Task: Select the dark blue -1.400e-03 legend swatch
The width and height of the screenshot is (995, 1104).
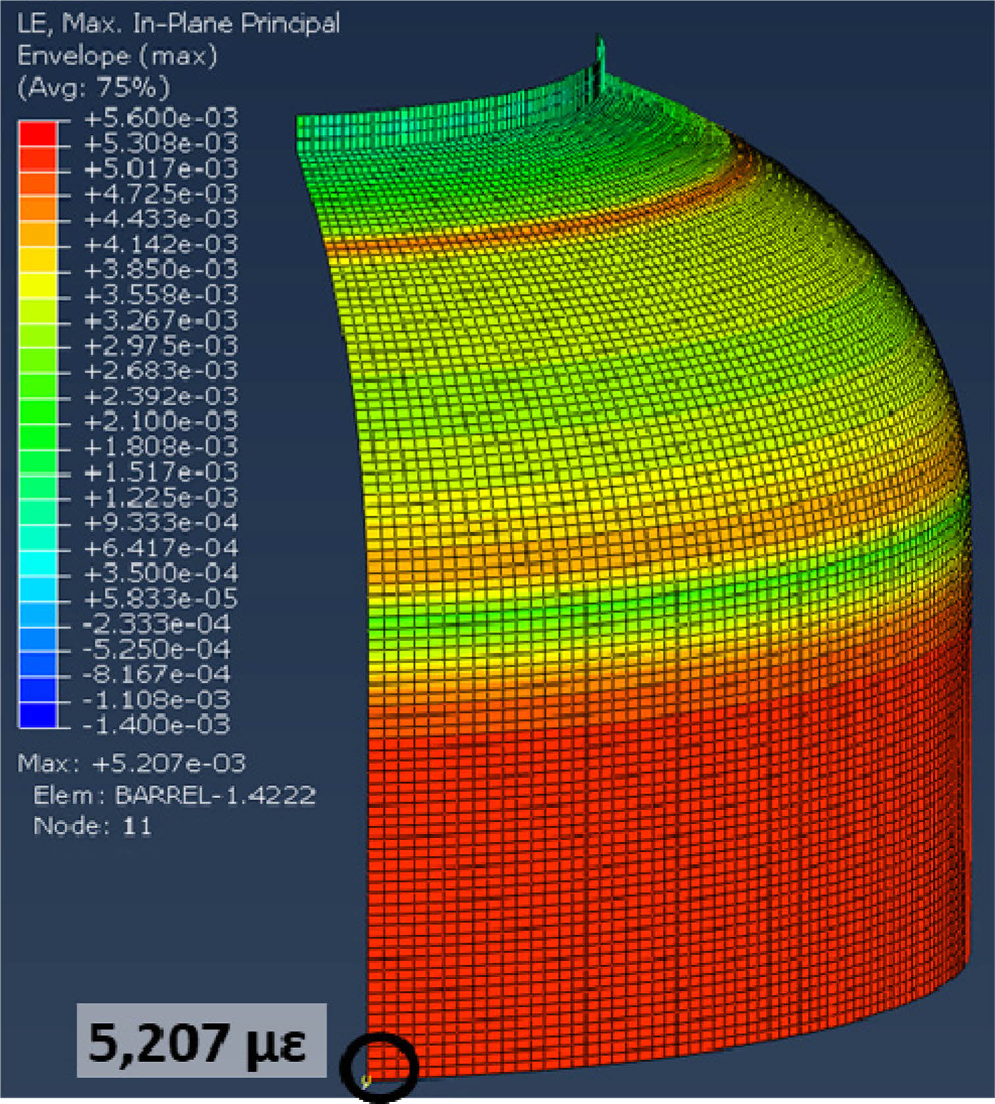Action: coord(38,714)
